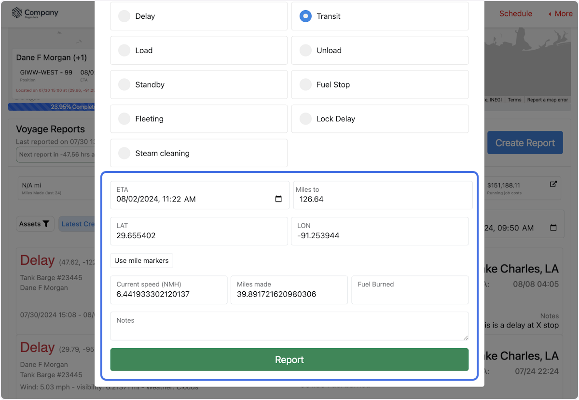Submit via the green Report button
Image resolution: width=579 pixels, height=400 pixels.
coord(289,359)
